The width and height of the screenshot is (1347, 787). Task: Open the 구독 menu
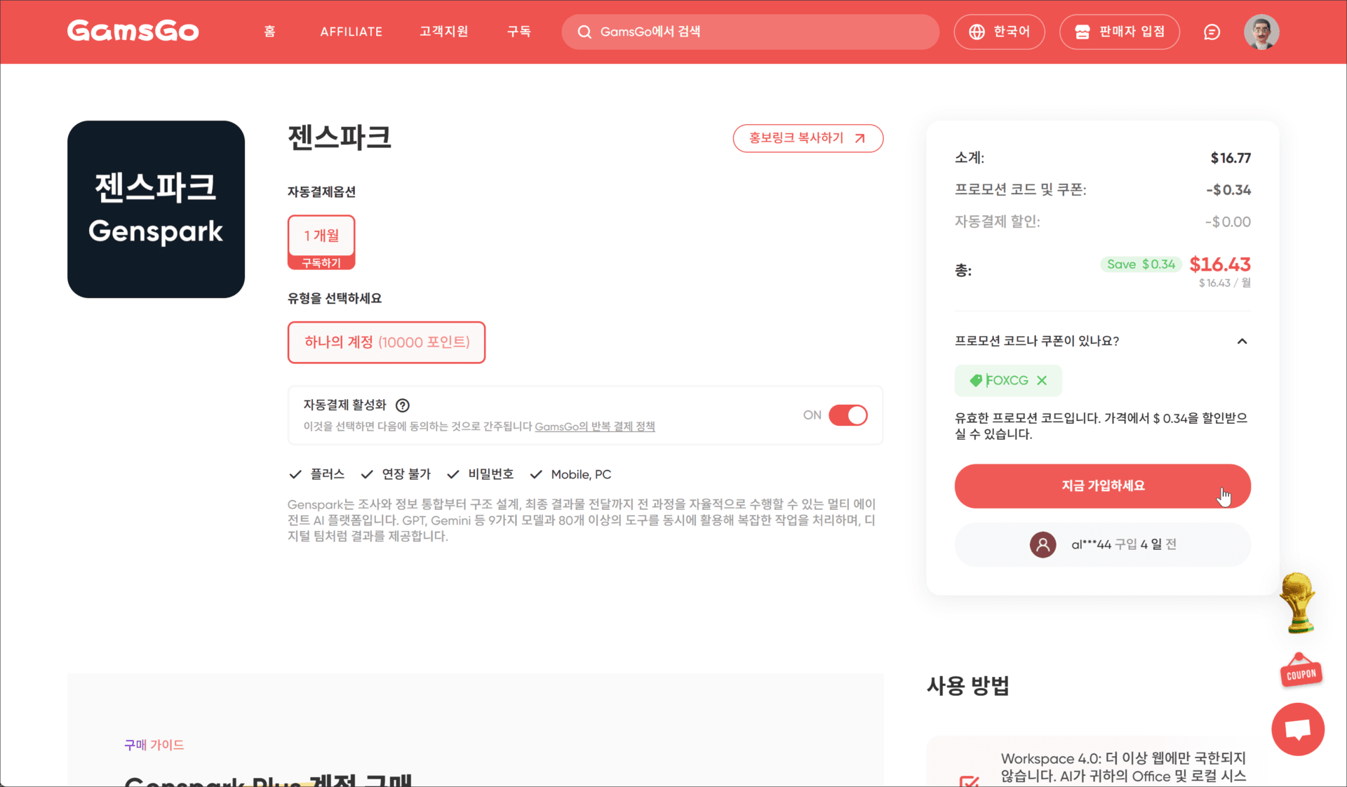tap(519, 32)
